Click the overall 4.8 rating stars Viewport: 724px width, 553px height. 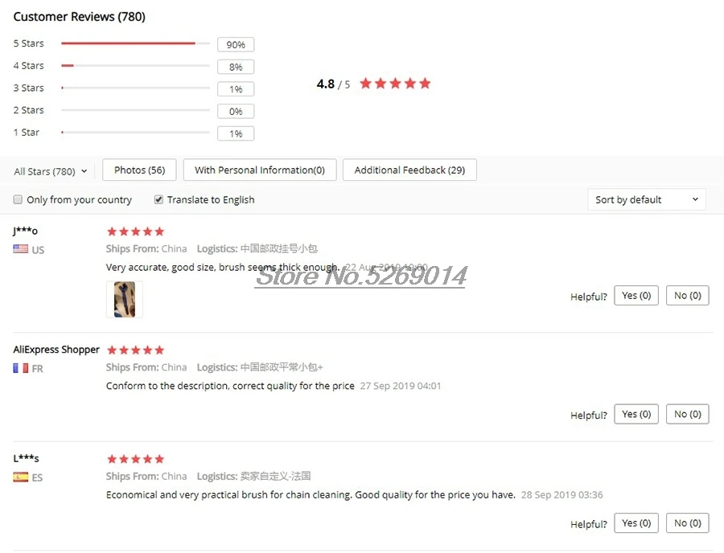tap(395, 84)
